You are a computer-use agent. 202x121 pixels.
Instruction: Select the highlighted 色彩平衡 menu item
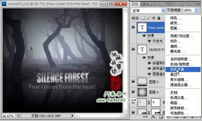[x=183, y=70]
